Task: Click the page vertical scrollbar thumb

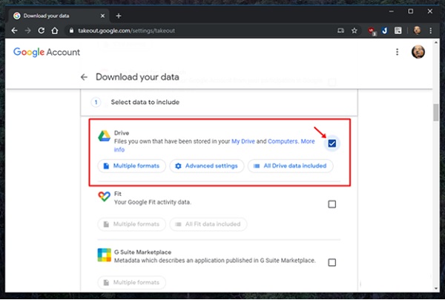Action: tap(435, 113)
